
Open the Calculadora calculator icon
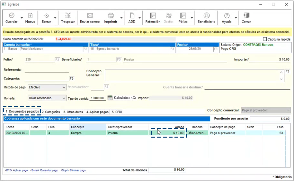(110, 98)
